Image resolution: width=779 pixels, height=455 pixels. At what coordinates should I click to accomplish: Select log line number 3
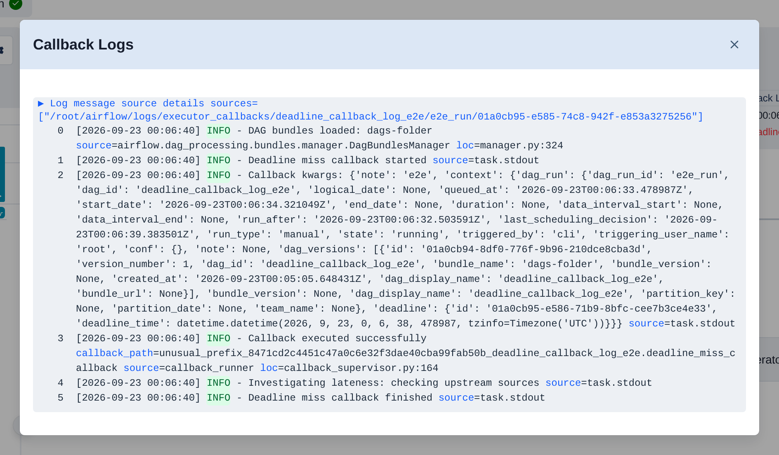pos(61,338)
